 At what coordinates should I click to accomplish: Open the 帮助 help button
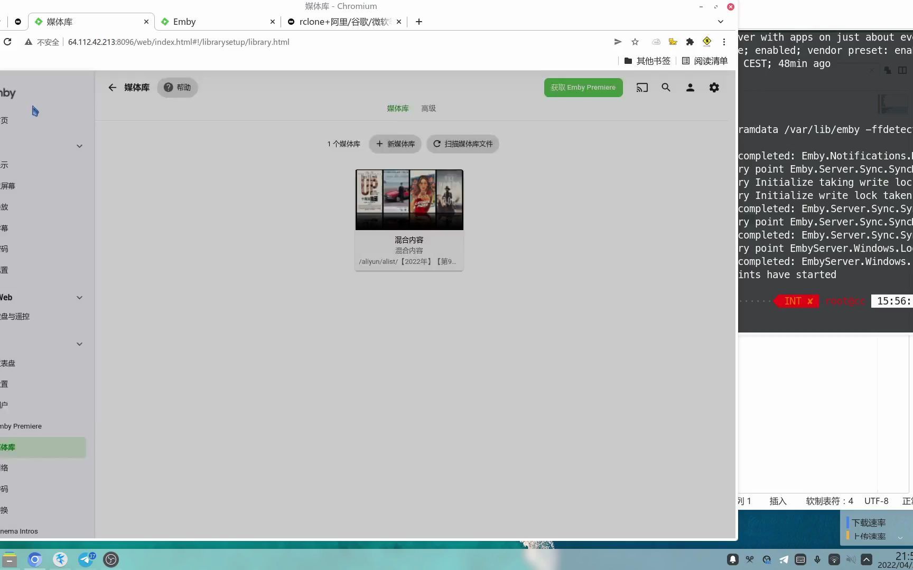pyautogui.click(x=178, y=88)
